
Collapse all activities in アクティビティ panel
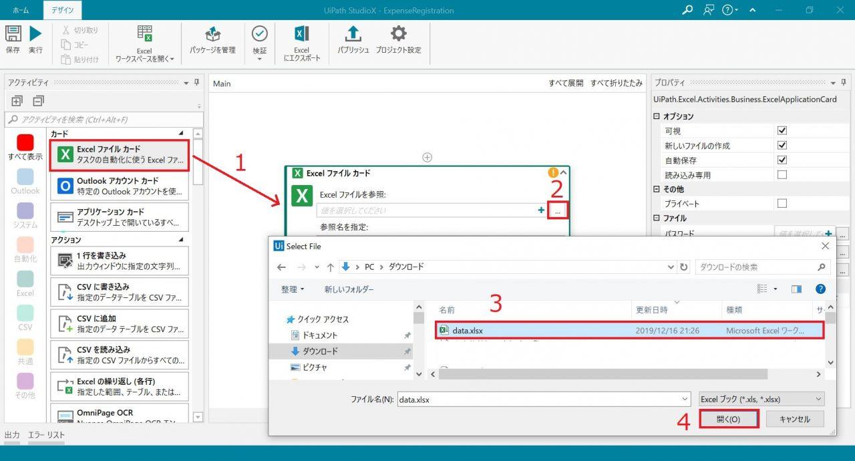(x=38, y=101)
